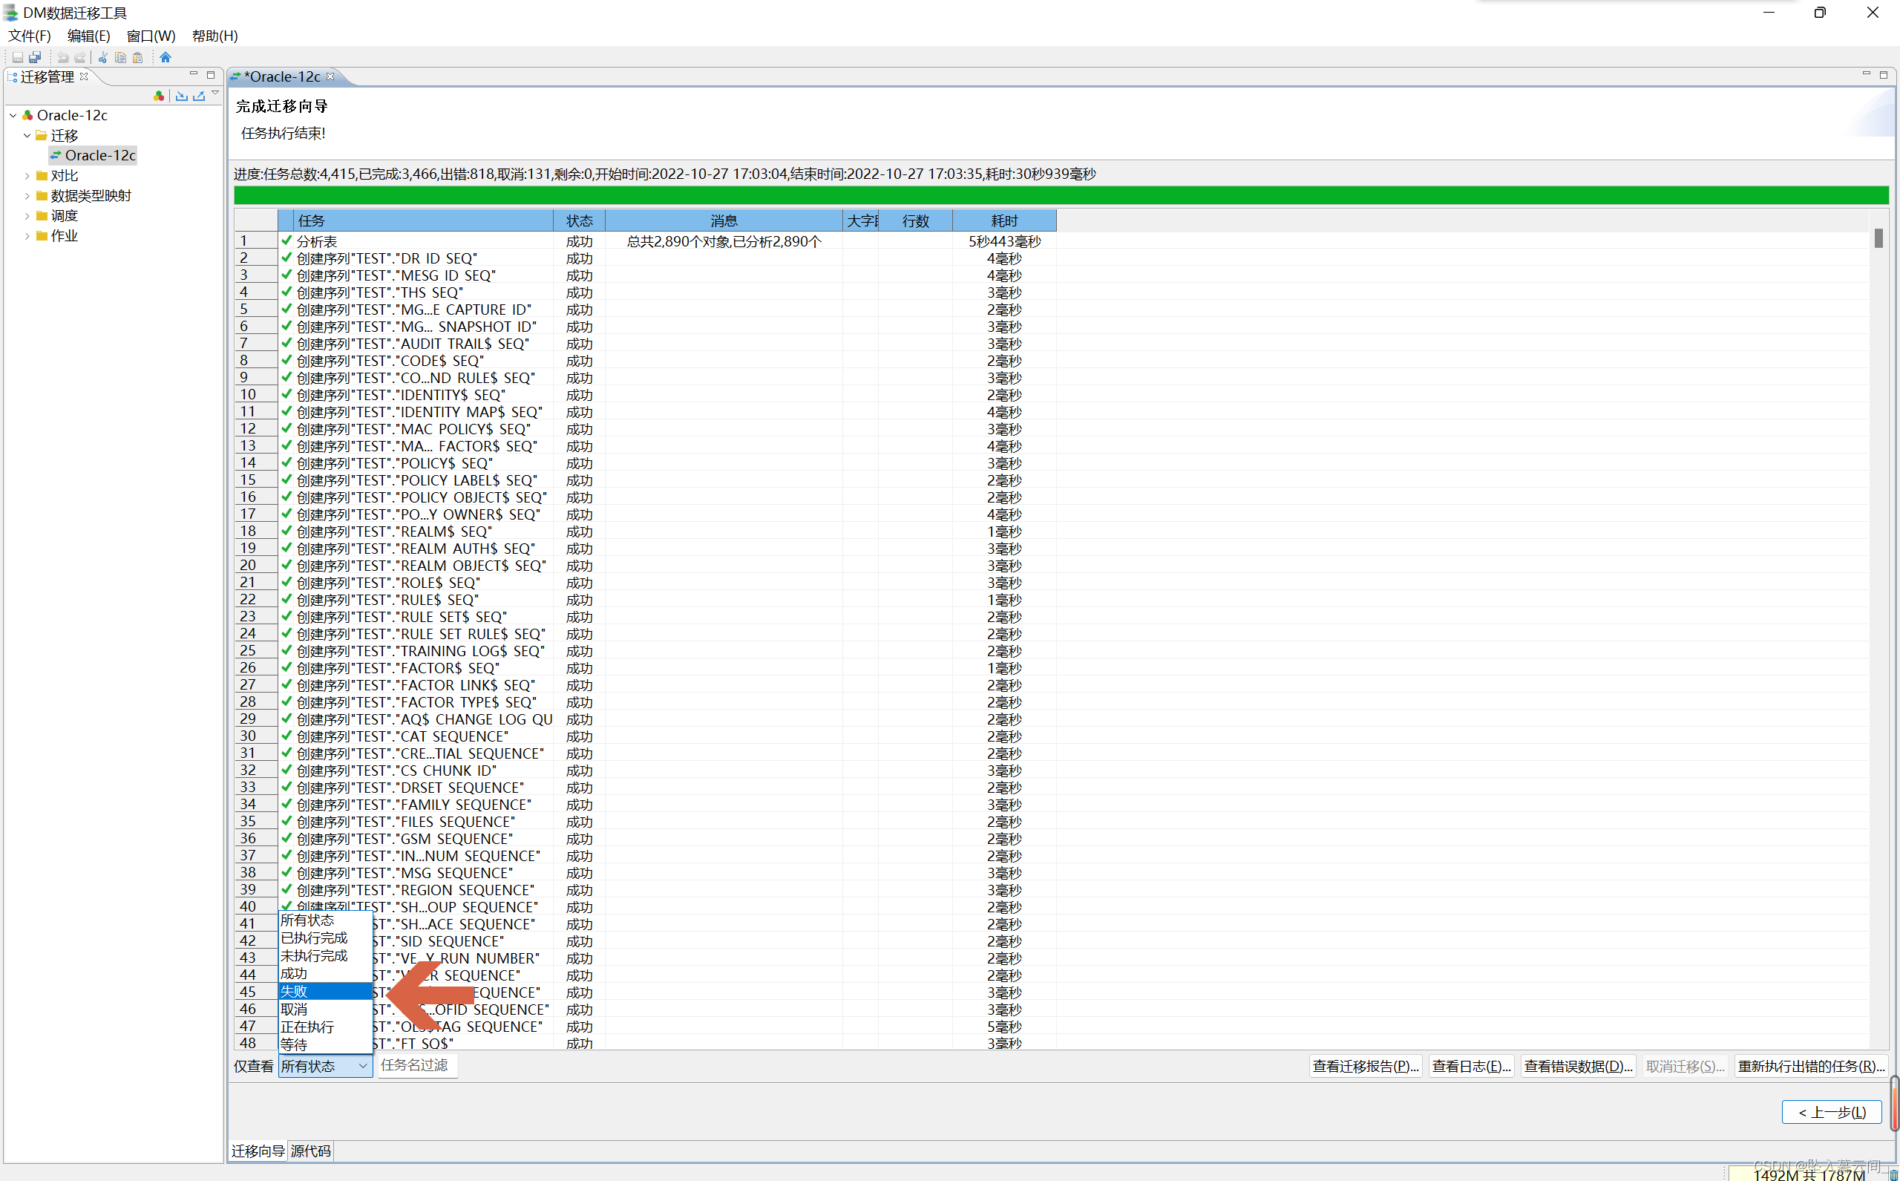Collapse the 迁移 tree node
The width and height of the screenshot is (1900, 1181).
[x=27, y=135]
